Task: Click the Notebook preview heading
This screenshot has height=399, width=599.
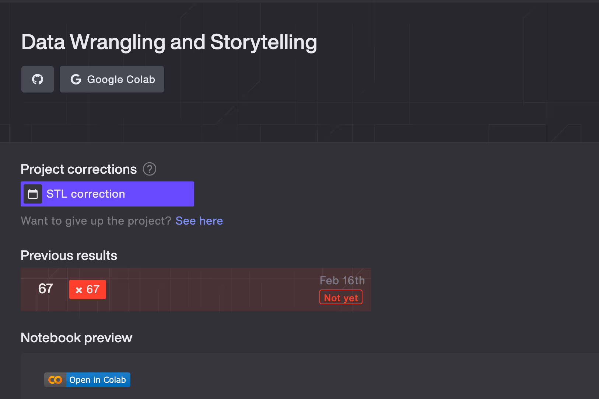Action: click(x=77, y=338)
